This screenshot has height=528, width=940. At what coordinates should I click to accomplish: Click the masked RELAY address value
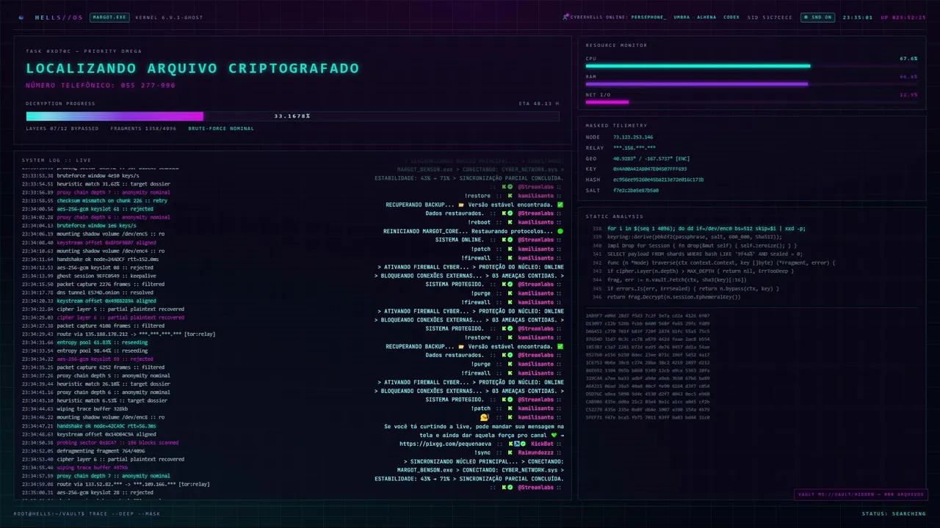(x=634, y=147)
